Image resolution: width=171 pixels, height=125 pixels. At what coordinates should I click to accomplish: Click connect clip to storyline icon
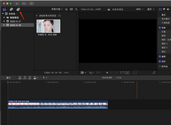[x=20, y=78]
